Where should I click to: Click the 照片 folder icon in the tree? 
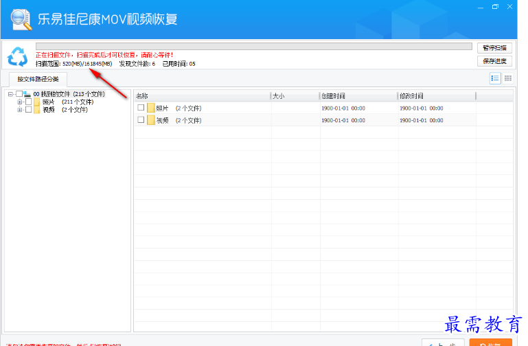[36, 102]
